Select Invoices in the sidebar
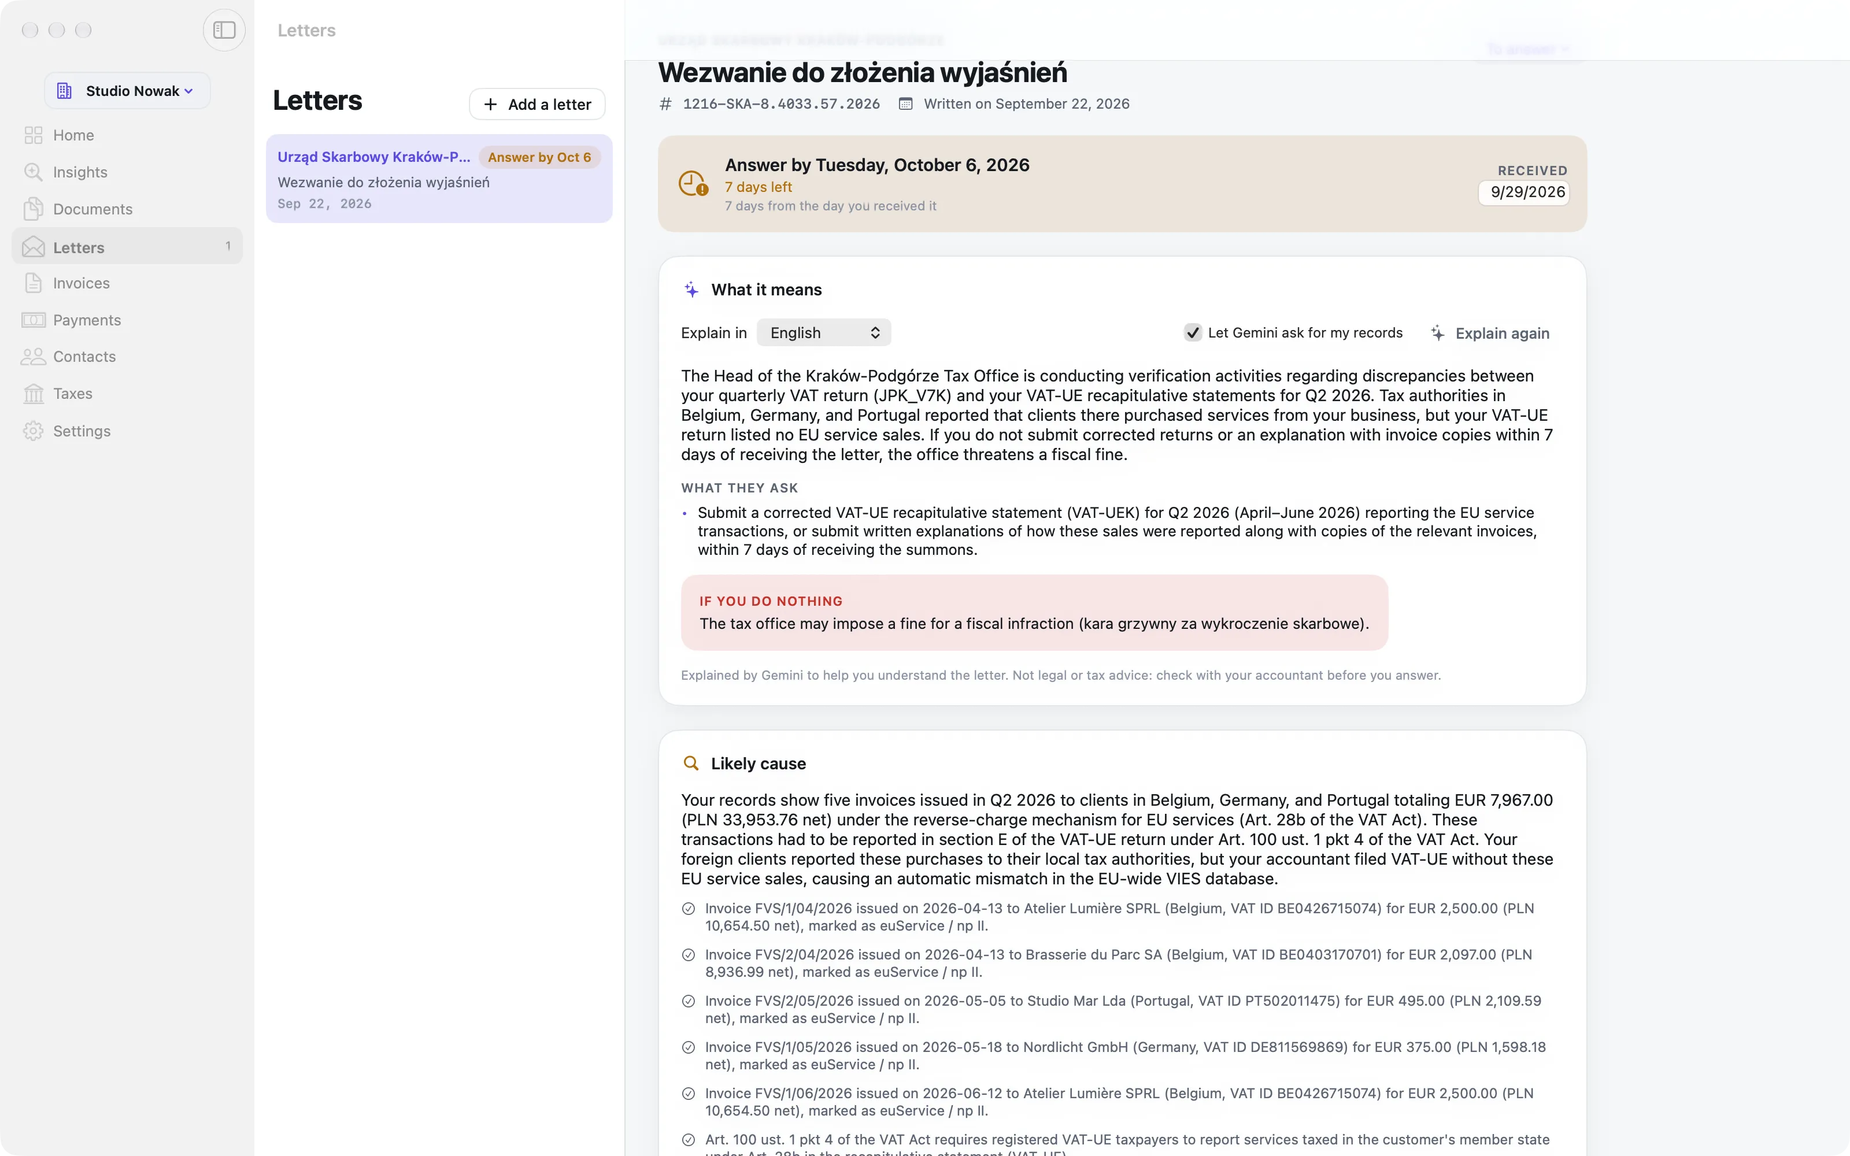 coord(127,283)
